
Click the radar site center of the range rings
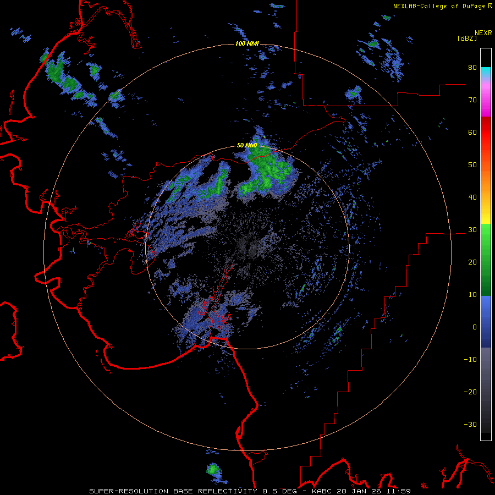[x=247, y=248]
